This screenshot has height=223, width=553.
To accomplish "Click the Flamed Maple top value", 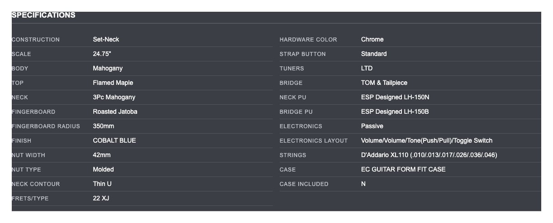I will (113, 83).
